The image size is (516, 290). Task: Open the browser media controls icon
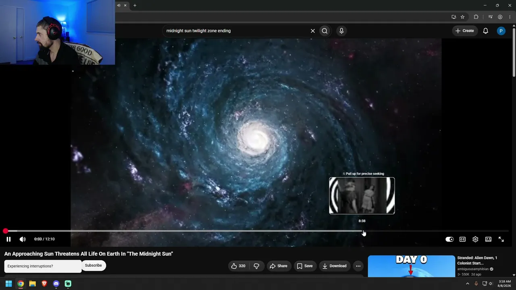tap(490, 17)
